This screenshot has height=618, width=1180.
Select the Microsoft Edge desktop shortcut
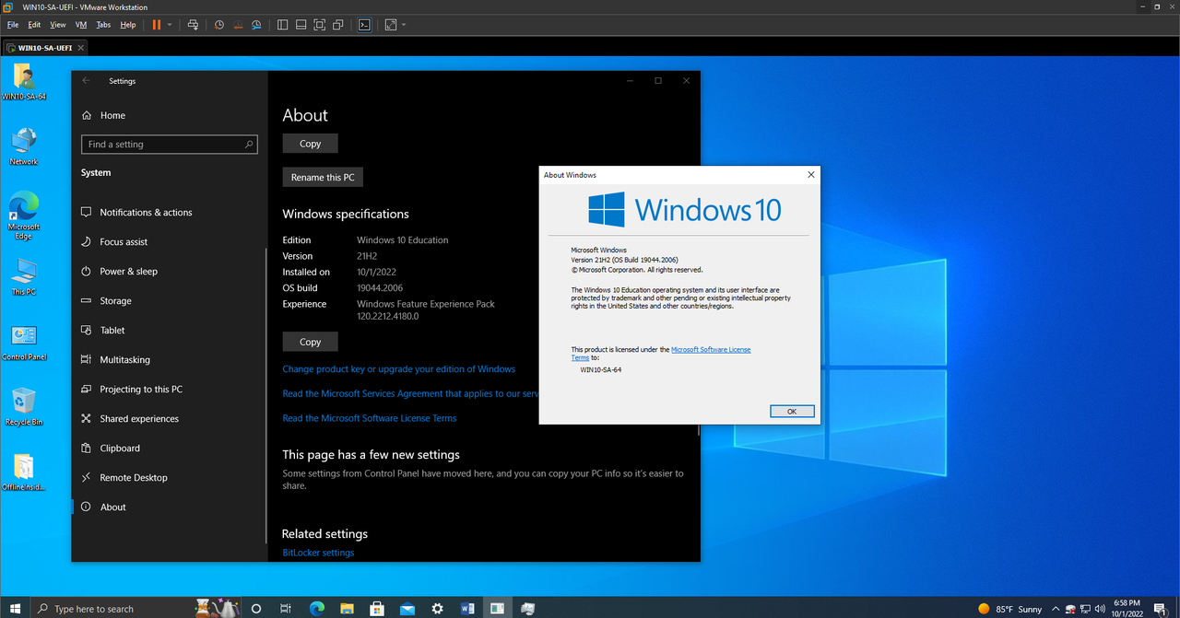click(x=24, y=216)
